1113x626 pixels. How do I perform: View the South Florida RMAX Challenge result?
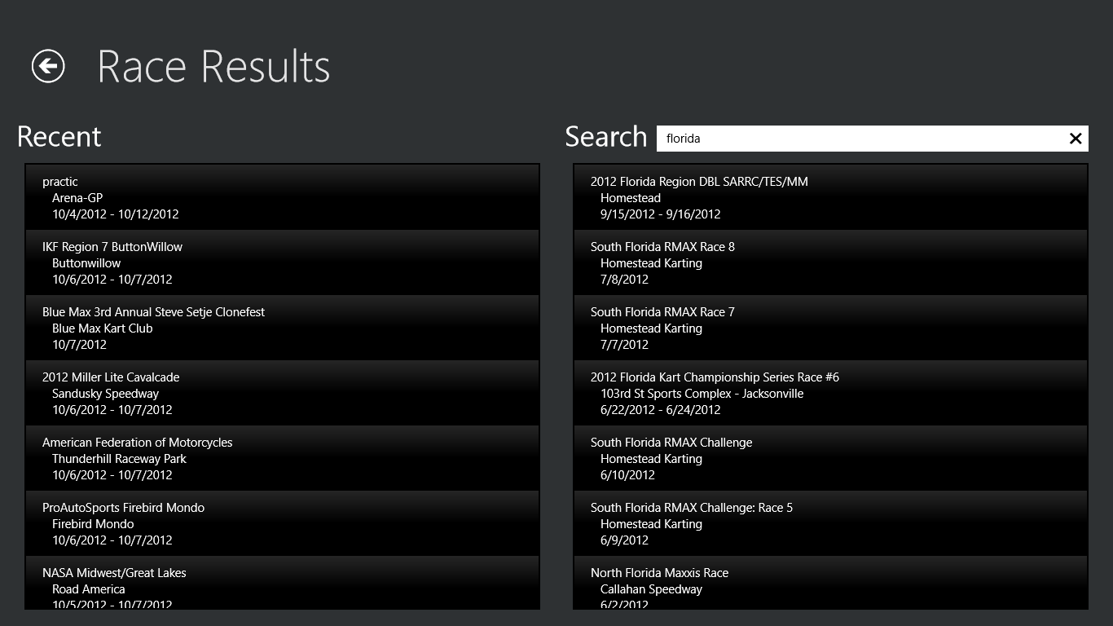[829, 457]
